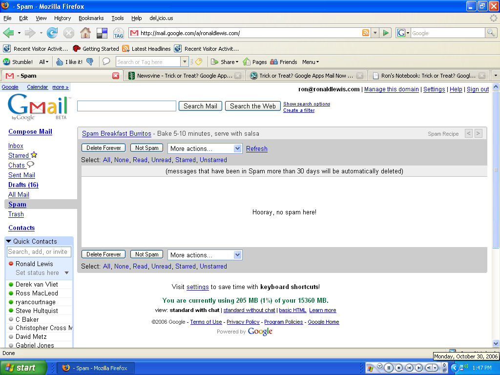Open StumbleUpon Pages

[255, 62]
